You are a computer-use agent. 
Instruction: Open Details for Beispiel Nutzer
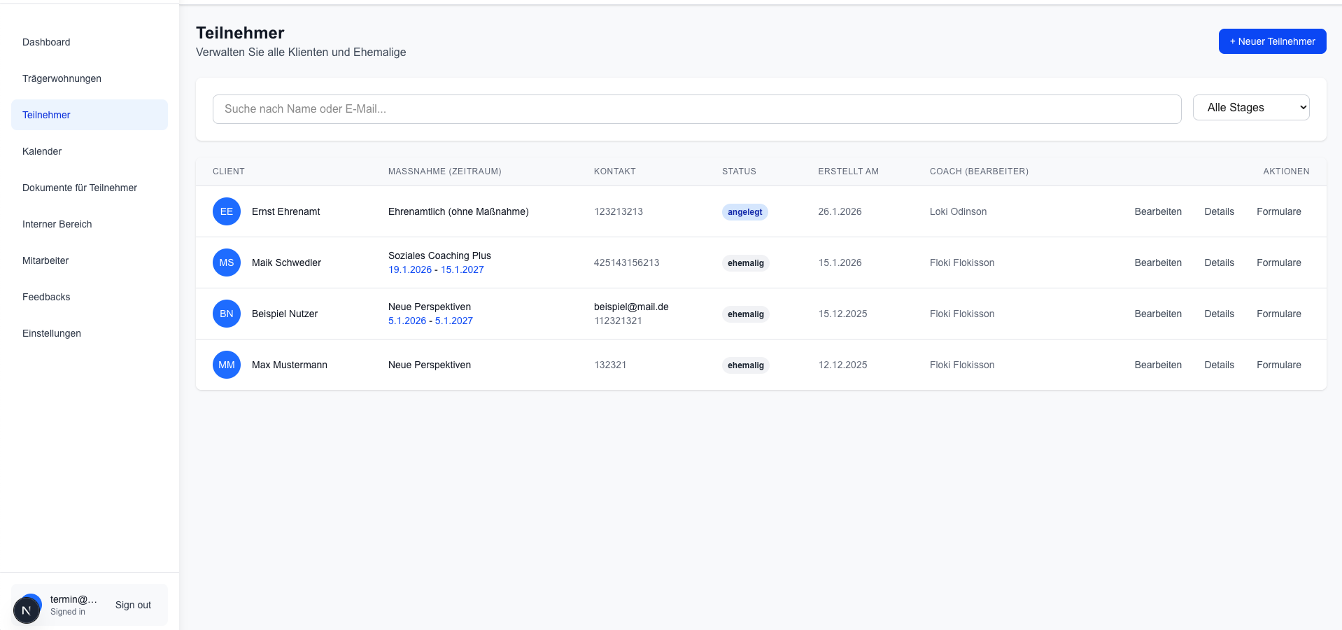[x=1219, y=314]
